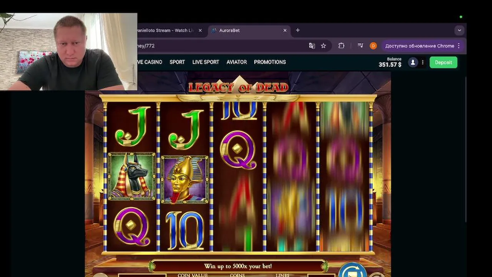Image resolution: width=492 pixels, height=277 pixels.
Task: Click the AuroraBet tab favicon
Action: [214, 30]
